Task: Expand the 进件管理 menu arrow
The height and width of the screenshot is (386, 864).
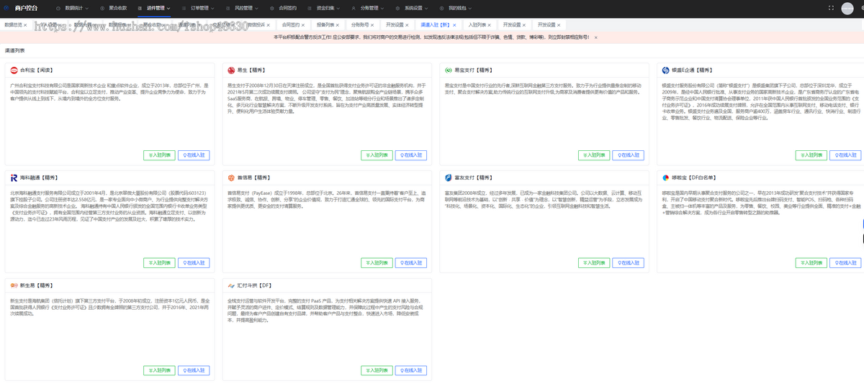Action: point(167,8)
